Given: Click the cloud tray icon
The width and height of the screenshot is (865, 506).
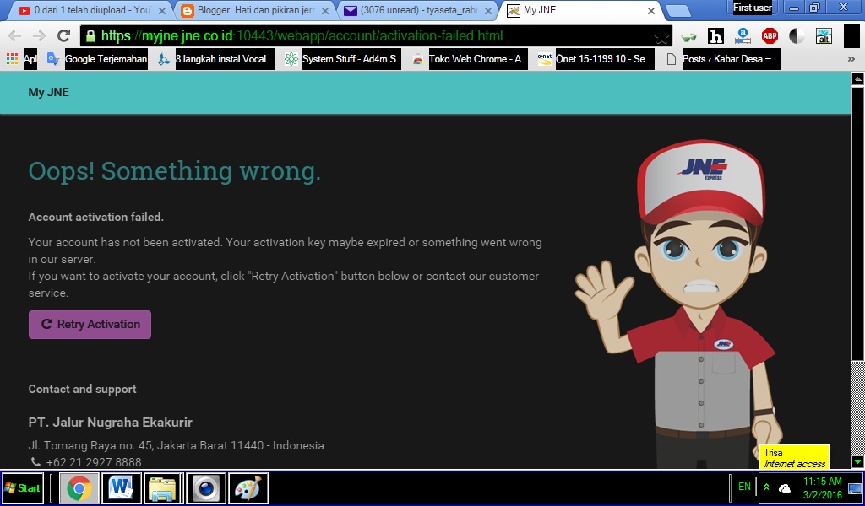Looking at the screenshot, I should (784, 487).
